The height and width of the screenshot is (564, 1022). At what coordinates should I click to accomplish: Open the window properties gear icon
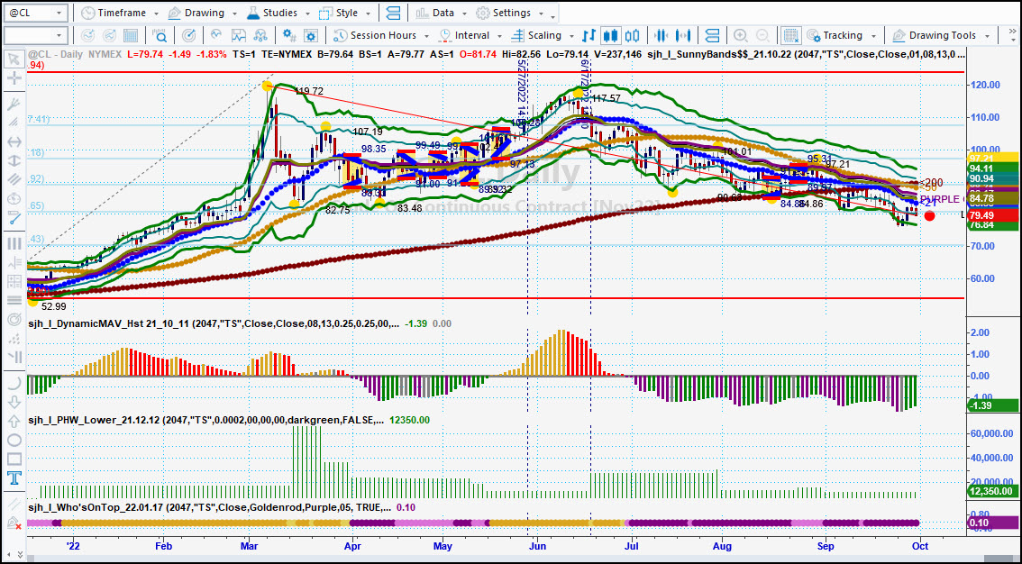click(310, 35)
